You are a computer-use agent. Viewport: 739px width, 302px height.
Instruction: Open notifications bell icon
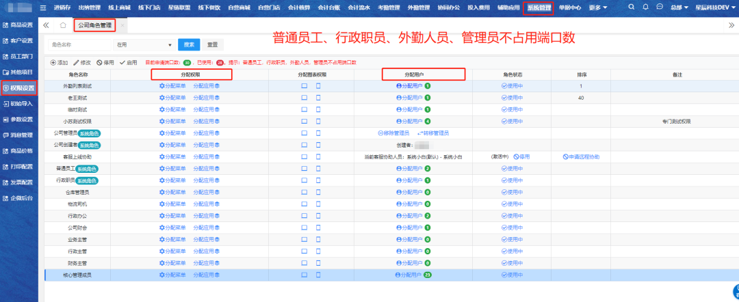646,8
